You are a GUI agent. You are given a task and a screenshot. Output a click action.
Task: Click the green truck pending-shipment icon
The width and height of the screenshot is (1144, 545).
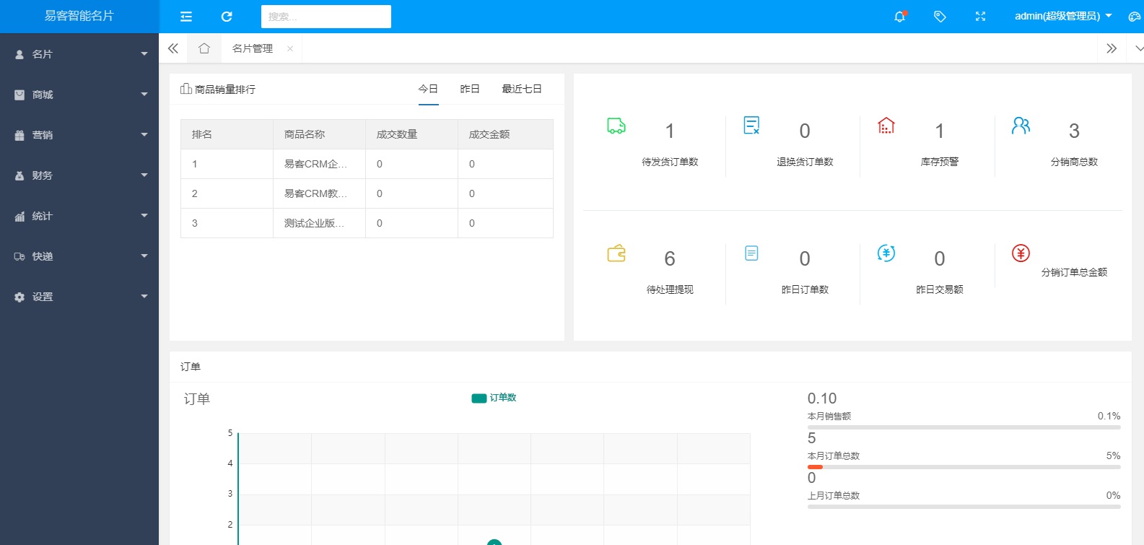click(x=616, y=126)
